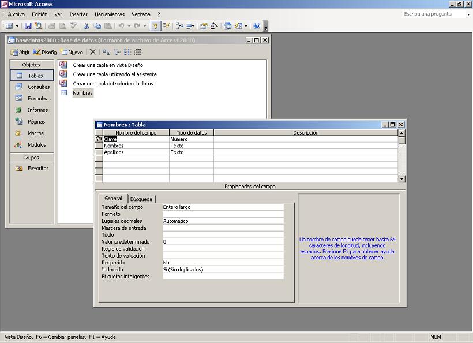The image size is (473, 343).
Task: Expand the Nuevo objeto dropdown arrow
Action: (x=246, y=26)
